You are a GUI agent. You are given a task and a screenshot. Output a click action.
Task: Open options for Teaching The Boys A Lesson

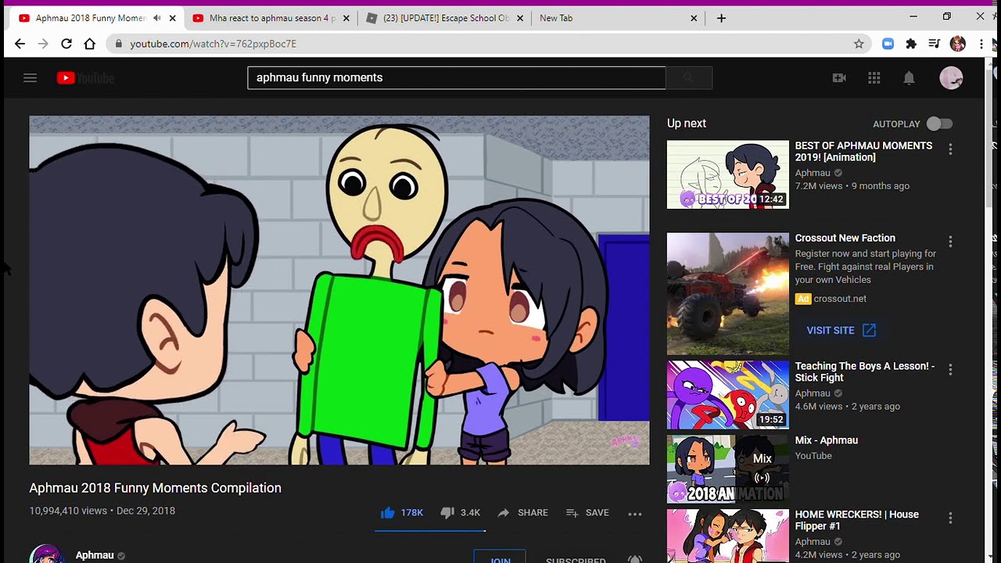(950, 369)
